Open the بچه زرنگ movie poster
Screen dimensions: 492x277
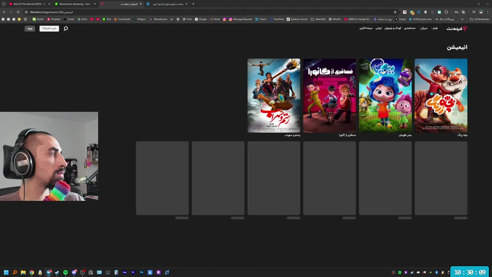pos(441,95)
